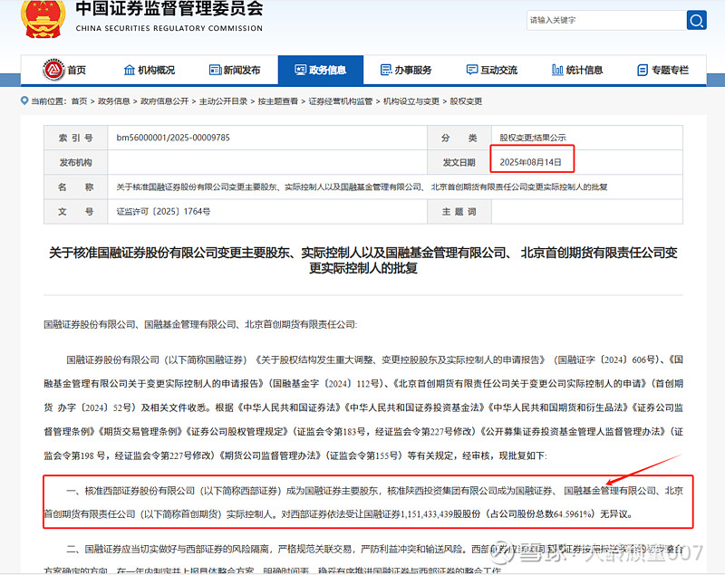Click the addressee line starting 国融证券股份有限公司、国融基金
This screenshot has height=575, width=725.
(x=200, y=325)
